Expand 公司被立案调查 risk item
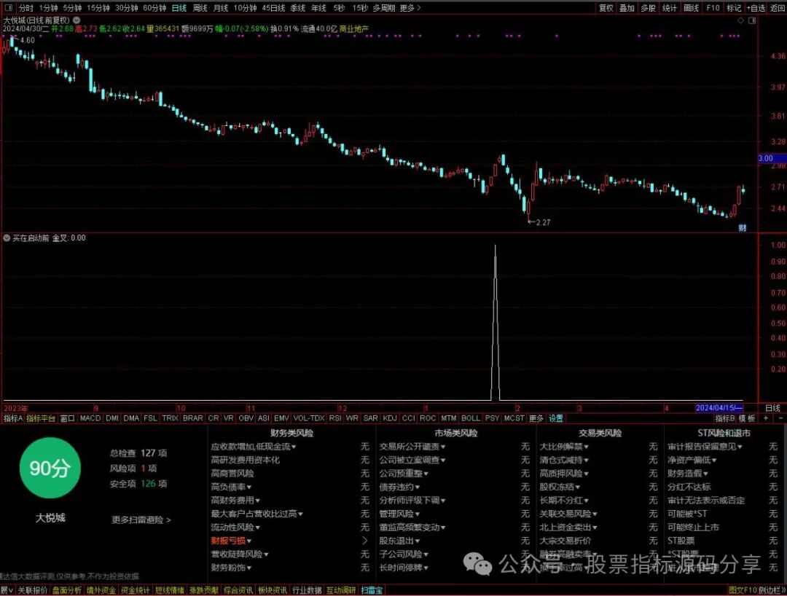 click(x=412, y=460)
